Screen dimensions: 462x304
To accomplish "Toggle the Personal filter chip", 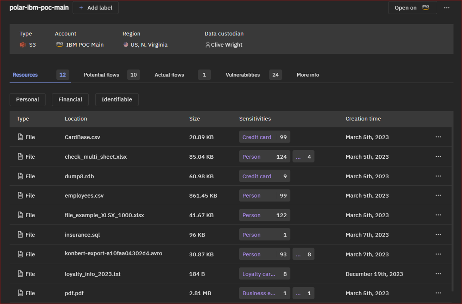I will (27, 99).
